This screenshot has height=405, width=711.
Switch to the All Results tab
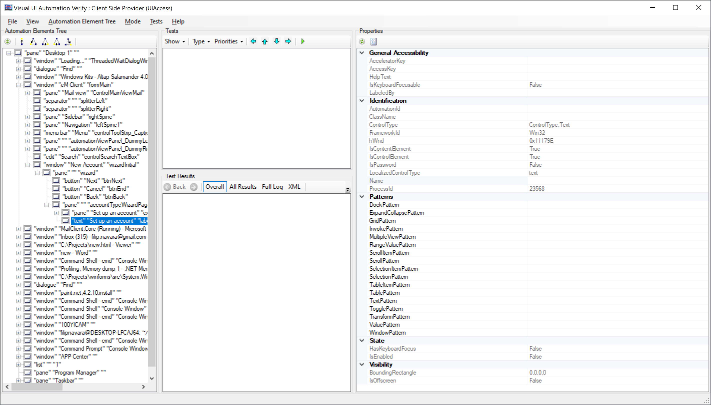(x=242, y=187)
